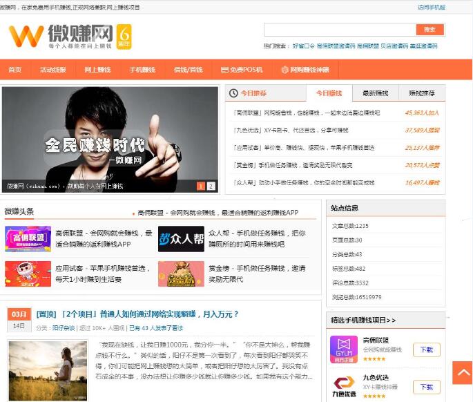Click the 高佣联盟 app icon in sidebar
Viewport: 473px width, 402px height.
point(343,348)
